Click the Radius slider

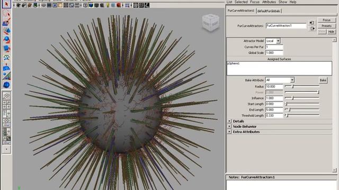tap(302, 87)
